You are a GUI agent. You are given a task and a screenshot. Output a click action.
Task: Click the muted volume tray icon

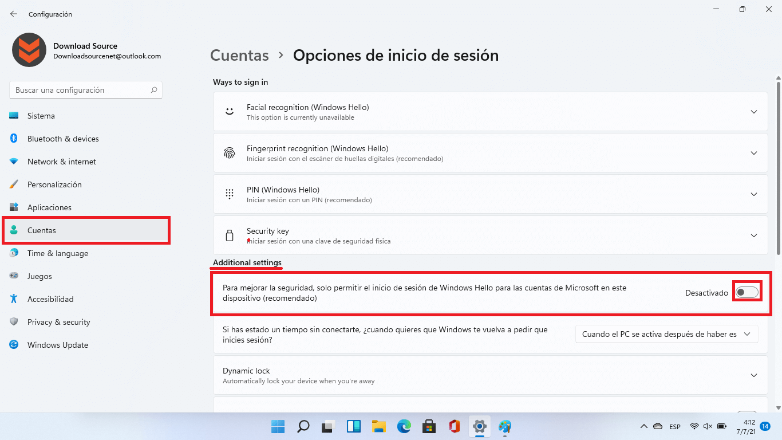click(x=708, y=426)
